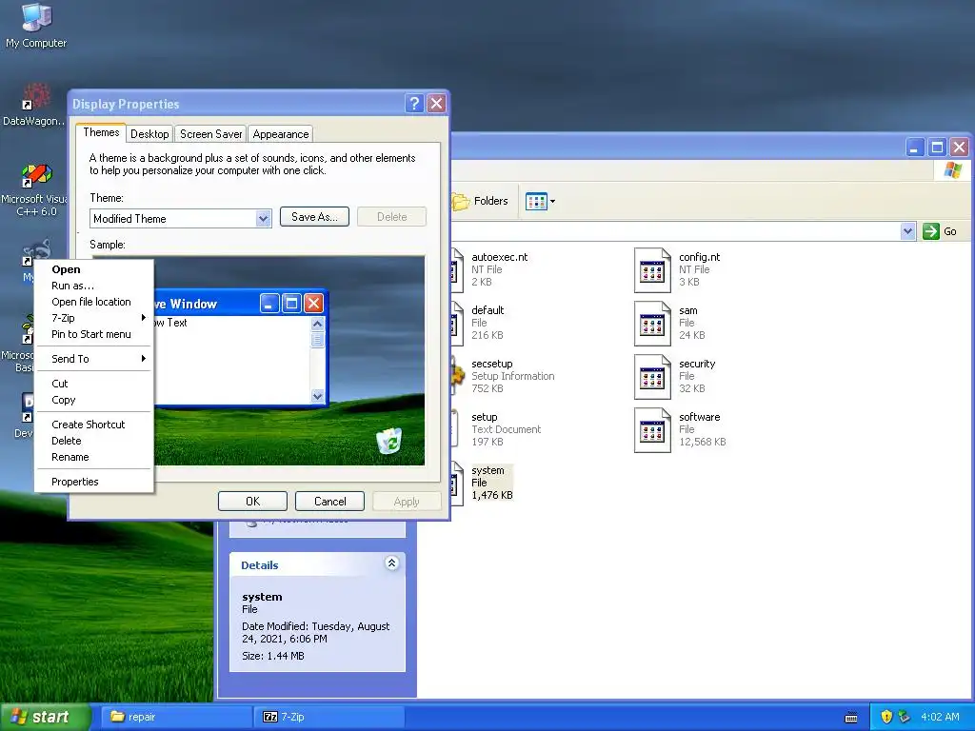Image resolution: width=975 pixels, height=731 pixels.
Task: Switch to the Screen Saver tab
Action: (210, 133)
